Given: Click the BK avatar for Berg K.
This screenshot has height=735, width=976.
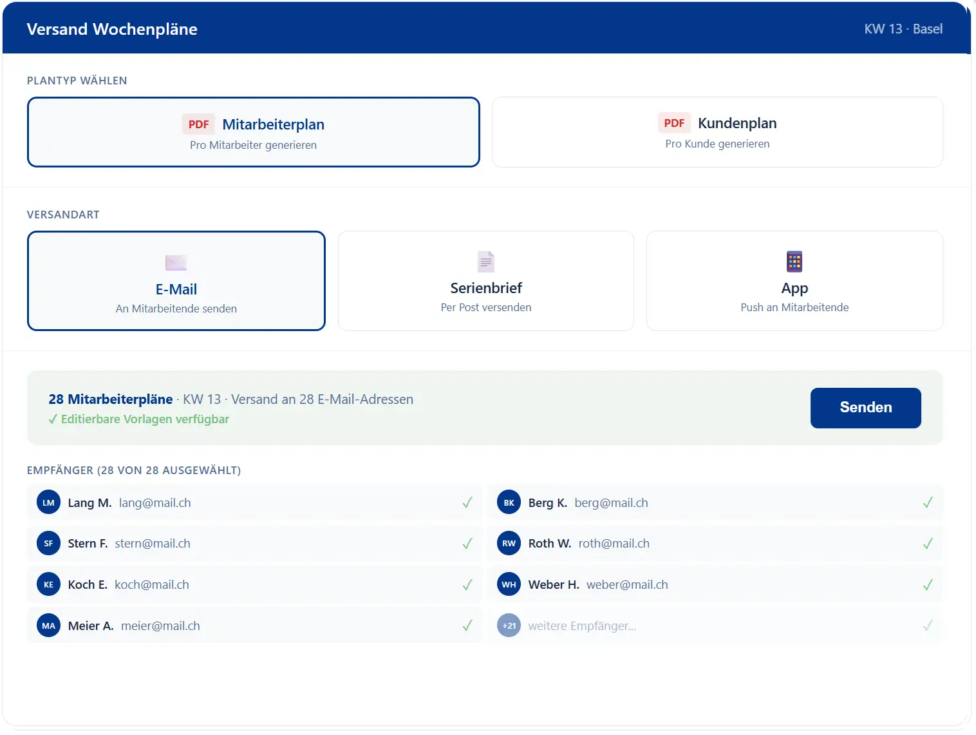Looking at the screenshot, I should pos(509,502).
